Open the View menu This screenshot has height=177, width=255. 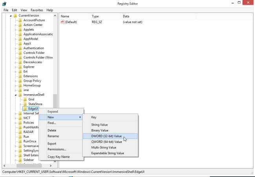tap(24, 10)
